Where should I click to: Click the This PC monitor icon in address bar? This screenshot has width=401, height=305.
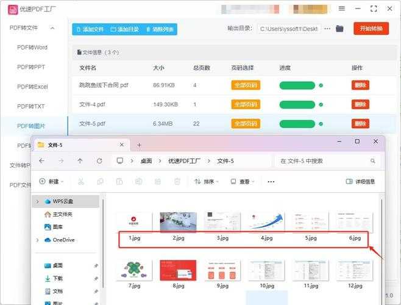pyautogui.click(x=119, y=160)
